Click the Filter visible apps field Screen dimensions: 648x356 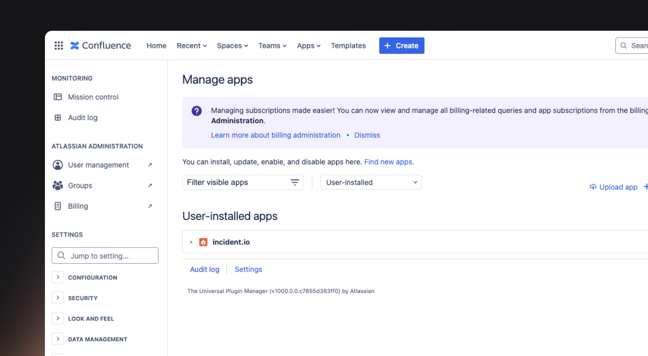(x=243, y=182)
